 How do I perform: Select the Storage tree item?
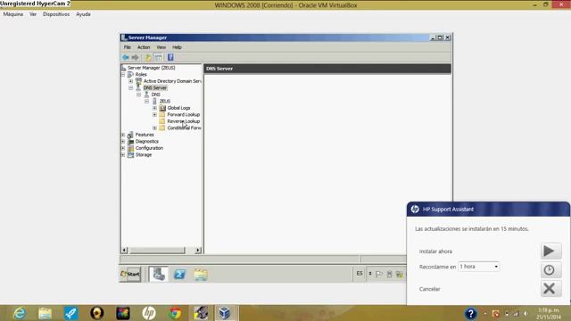pos(144,154)
